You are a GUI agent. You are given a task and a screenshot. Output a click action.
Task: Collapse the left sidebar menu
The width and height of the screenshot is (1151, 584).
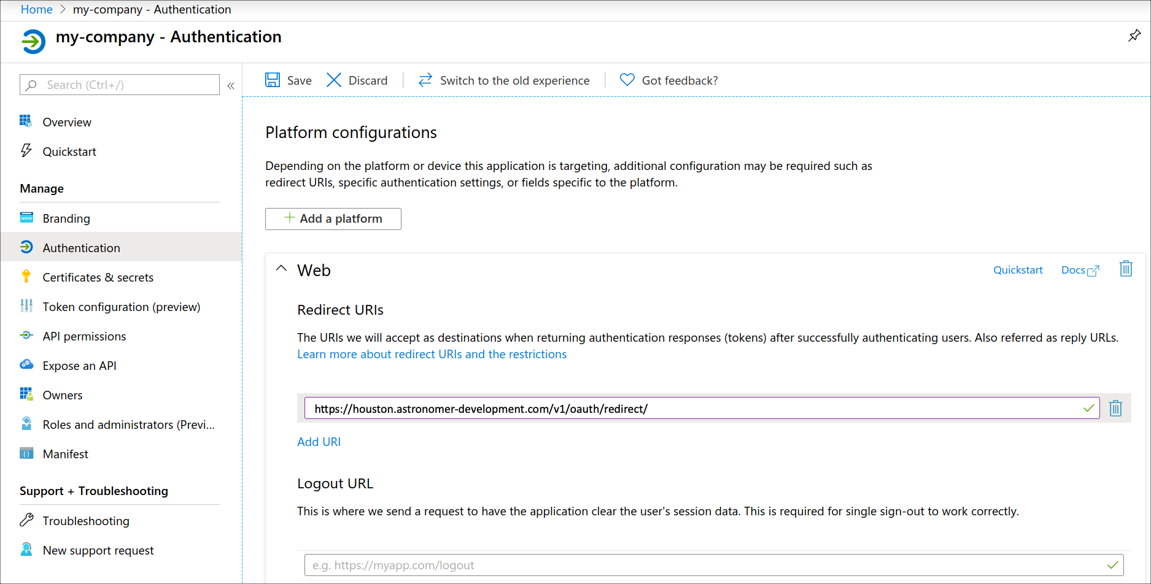click(231, 86)
